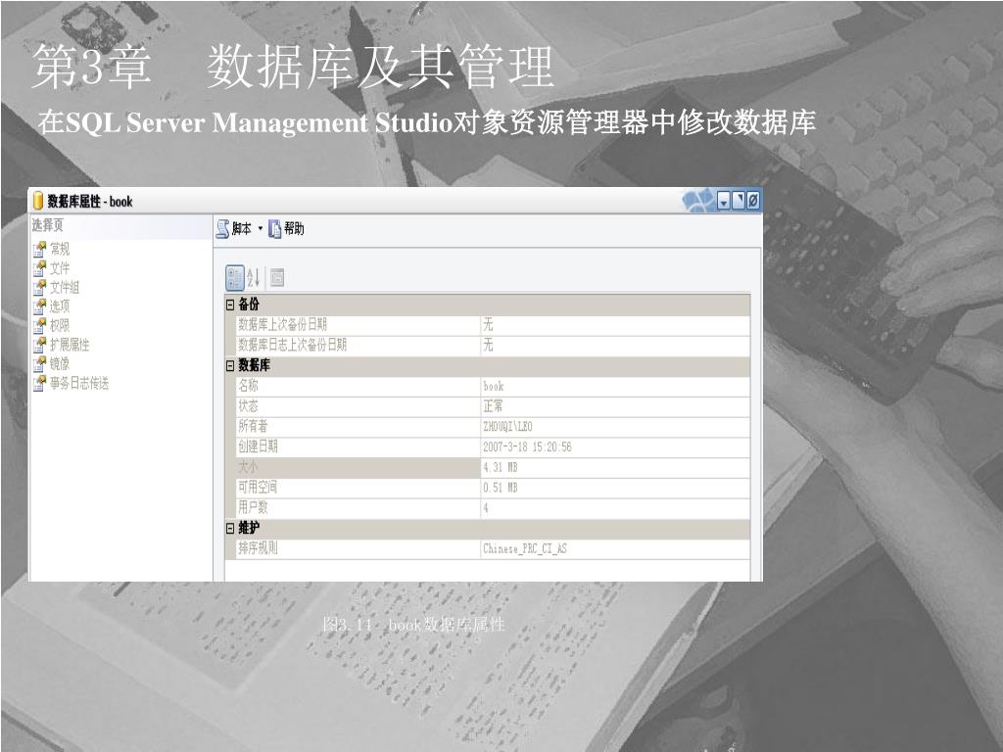The width and height of the screenshot is (1003, 752).
Task: Open the 常规 page icon
Action: 39,249
